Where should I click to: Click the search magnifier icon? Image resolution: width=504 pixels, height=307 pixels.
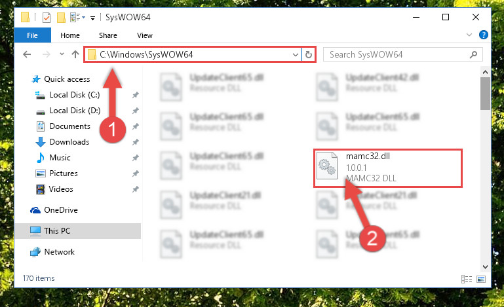(x=473, y=54)
